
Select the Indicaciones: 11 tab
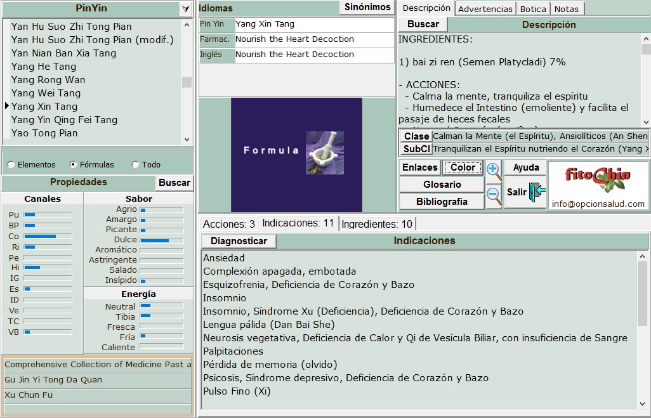(x=298, y=223)
